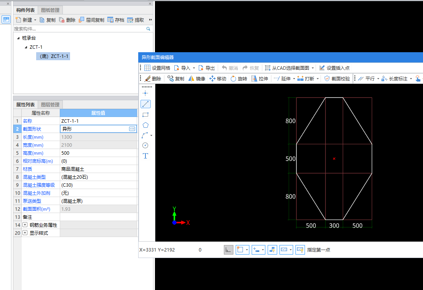This screenshot has width=423, height=290.
Task: Switch to 构件列表 tab
Action: point(26,10)
